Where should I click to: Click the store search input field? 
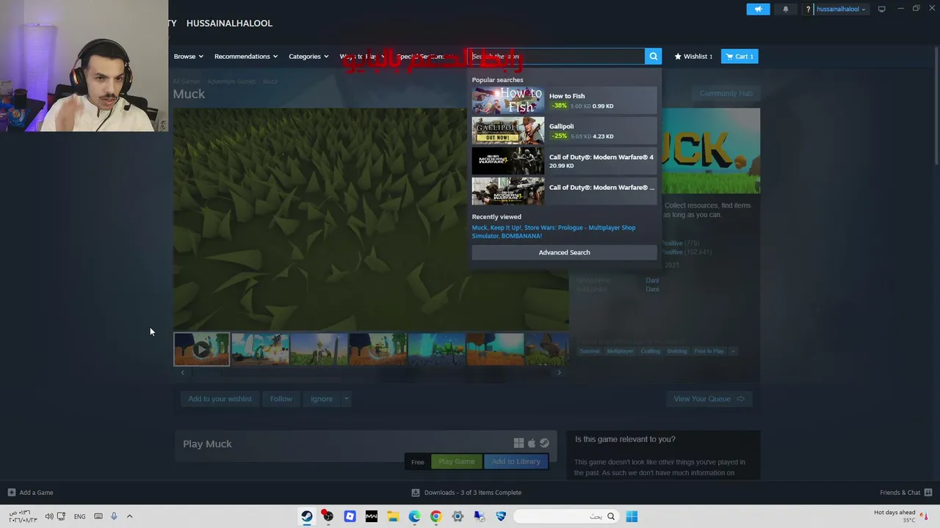click(x=557, y=56)
